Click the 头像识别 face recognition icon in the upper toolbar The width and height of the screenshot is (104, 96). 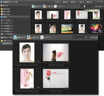click(x=44, y=6)
